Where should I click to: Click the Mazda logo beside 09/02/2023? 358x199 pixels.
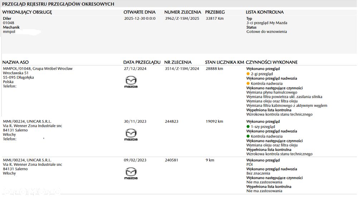pos(131,173)
